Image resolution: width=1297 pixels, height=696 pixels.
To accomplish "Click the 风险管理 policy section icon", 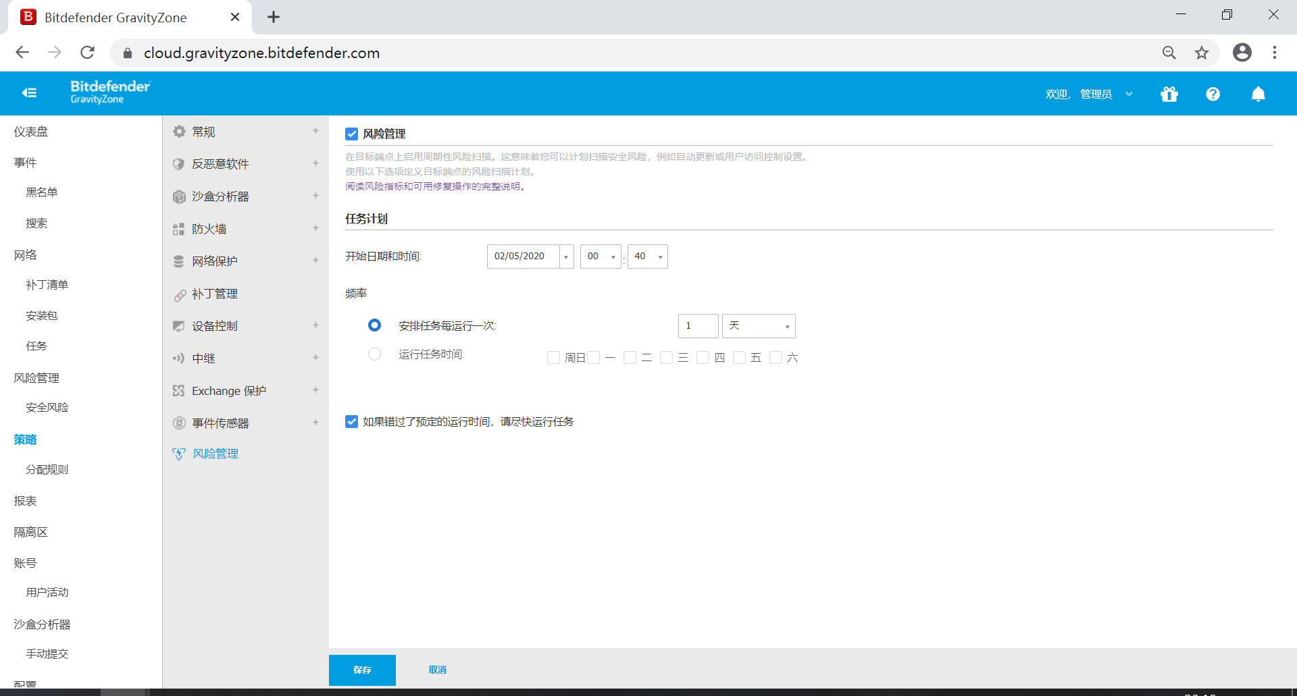I will (178, 454).
